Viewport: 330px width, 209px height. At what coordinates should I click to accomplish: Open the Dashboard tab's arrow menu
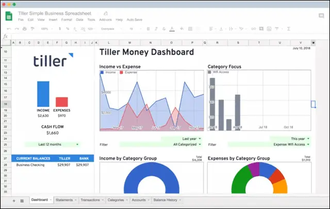(x=51, y=200)
